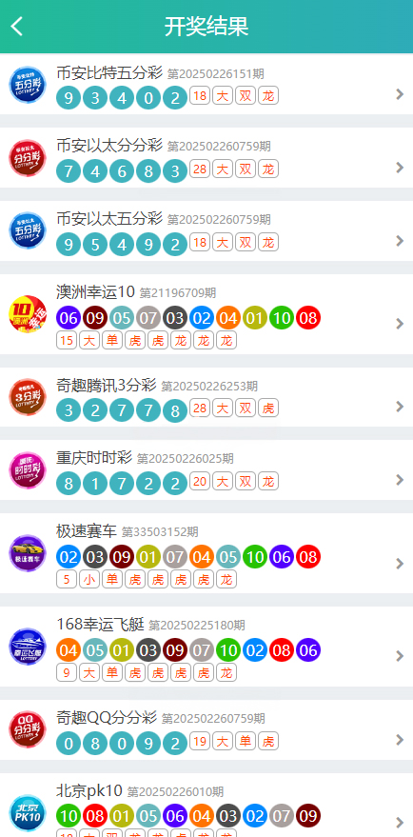The width and height of the screenshot is (413, 837).
Task: Tap the red 币安以太分分彩 logo icon
Action: click(28, 158)
